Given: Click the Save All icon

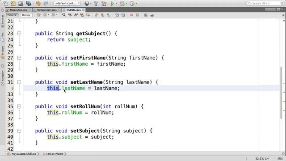Looking at the screenshot, I should pyautogui.click(x=29, y=3).
